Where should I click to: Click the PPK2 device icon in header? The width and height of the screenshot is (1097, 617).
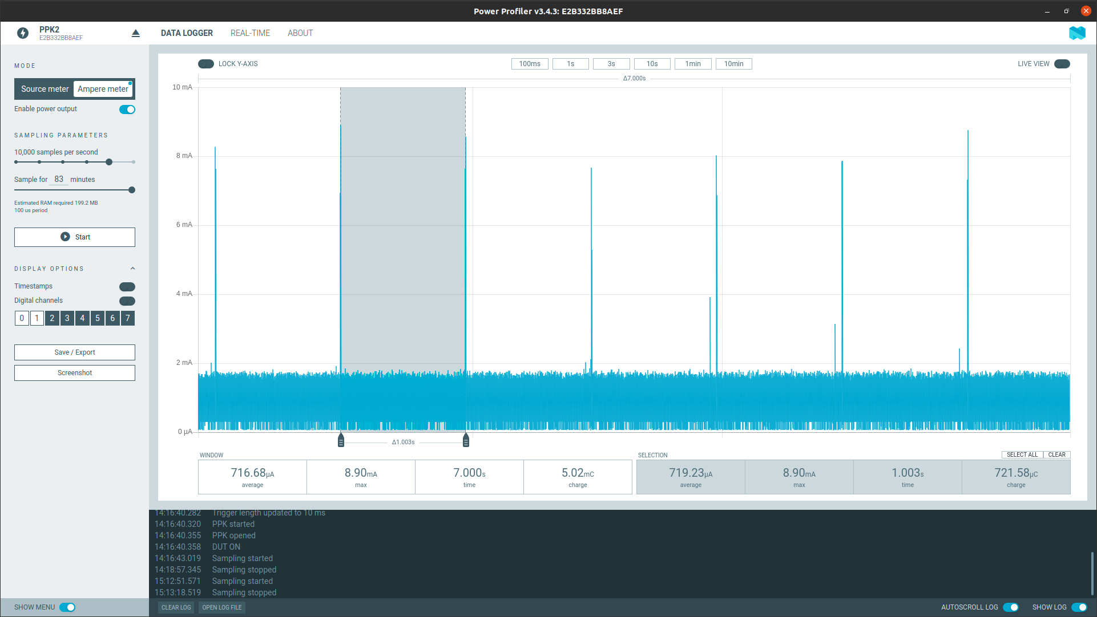pyautogui.click(x=23, y=34)
